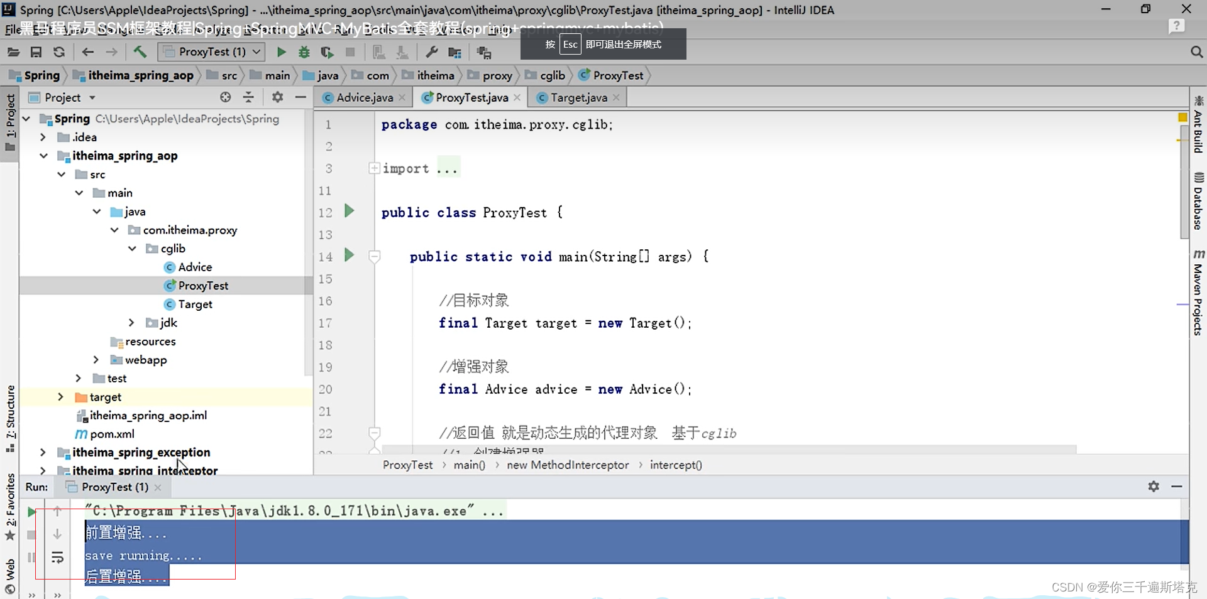1207x599 pixels.
Task: Select the resources folder
Action: click(x=143, y=342)
